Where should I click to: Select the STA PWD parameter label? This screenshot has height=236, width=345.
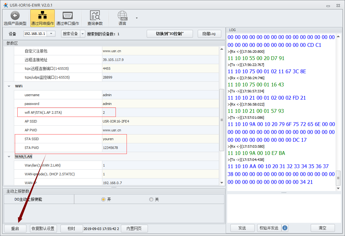point(32,148)
